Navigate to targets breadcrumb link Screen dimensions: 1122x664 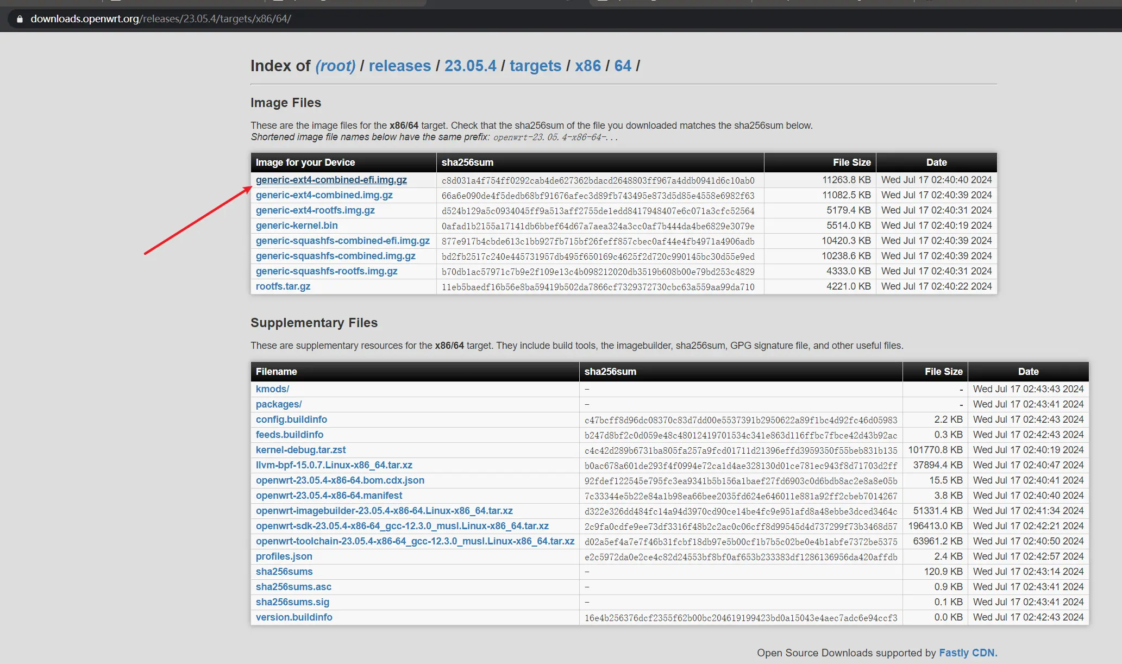click(535, 66)
